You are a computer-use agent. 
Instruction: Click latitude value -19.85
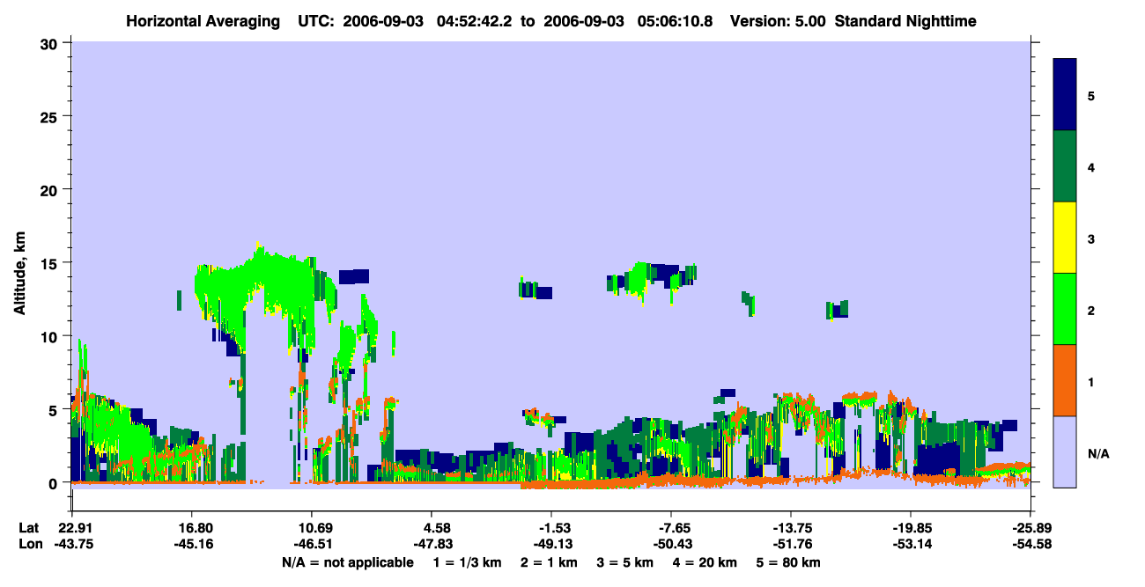pos(911,527)
